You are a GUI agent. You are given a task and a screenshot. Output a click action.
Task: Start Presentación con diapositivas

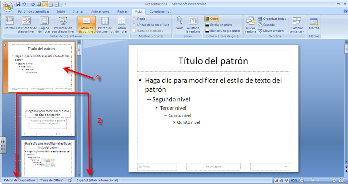click(63, 24)
